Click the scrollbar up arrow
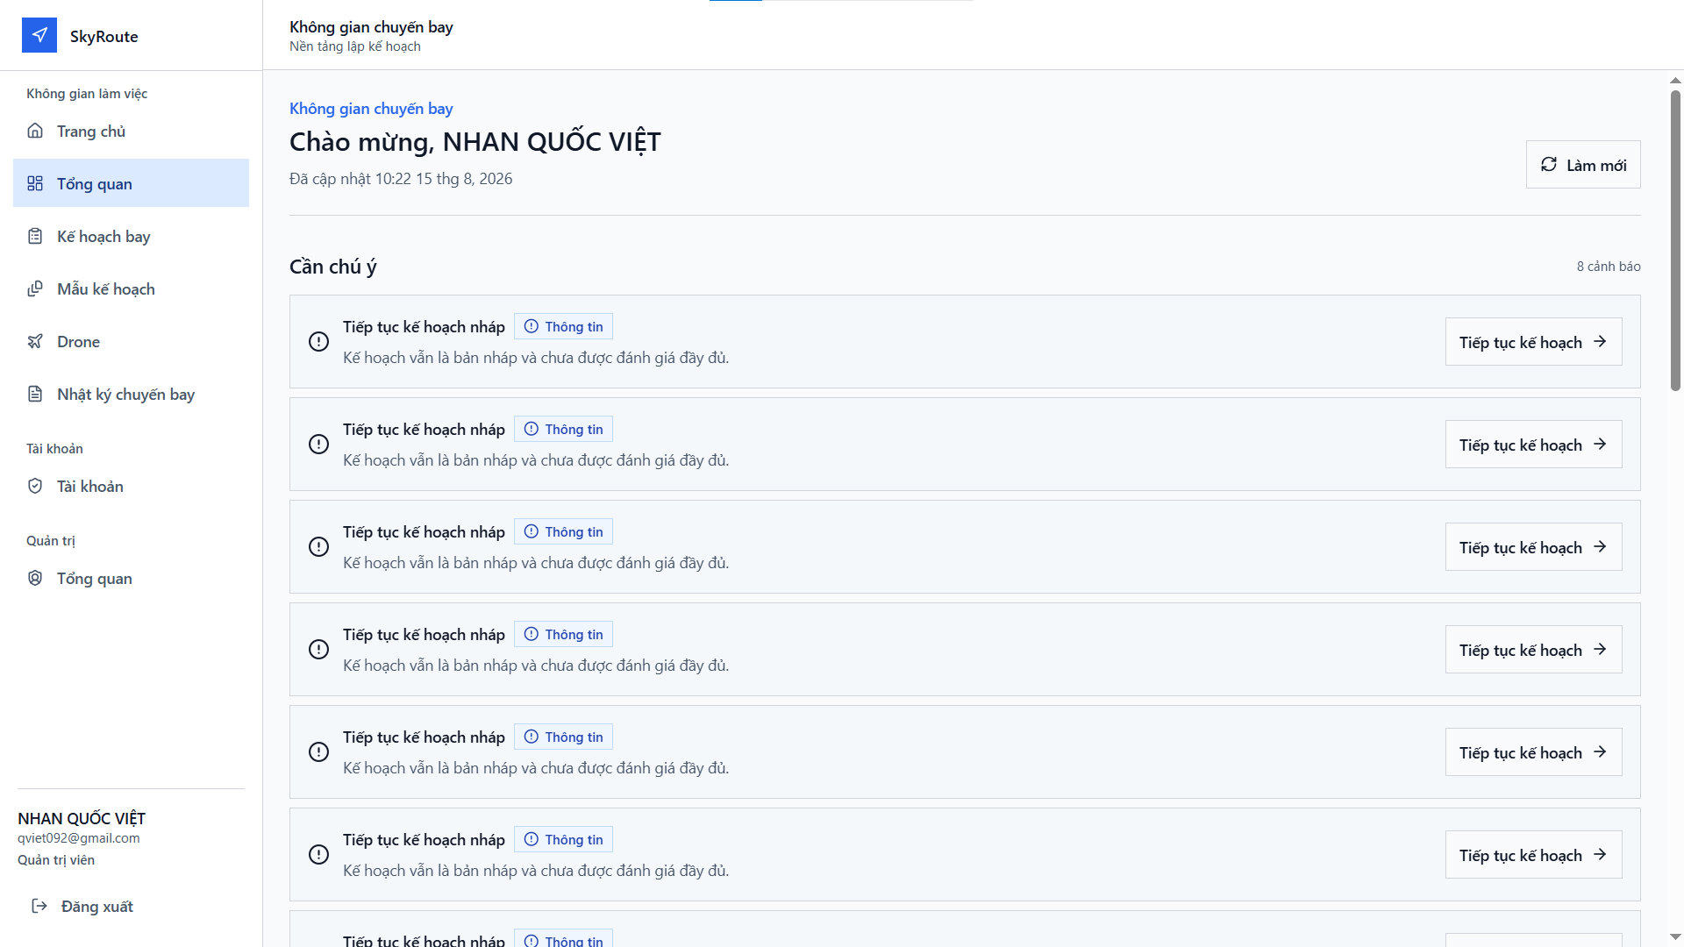This screenshot has width=1684, height=947. click(x=1675, y=80)
